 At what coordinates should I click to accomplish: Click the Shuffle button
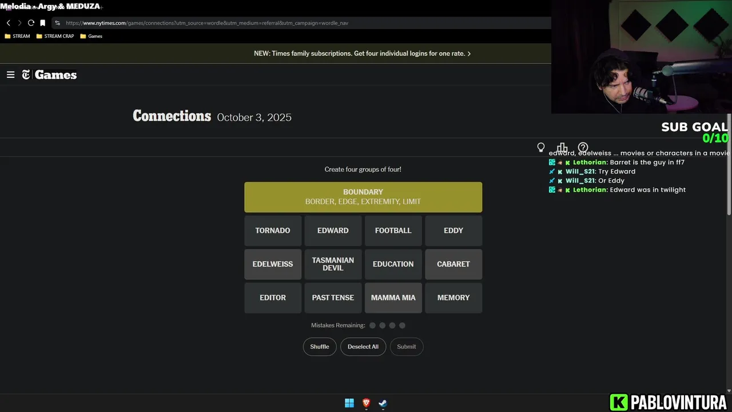click(x=320, y=347)
